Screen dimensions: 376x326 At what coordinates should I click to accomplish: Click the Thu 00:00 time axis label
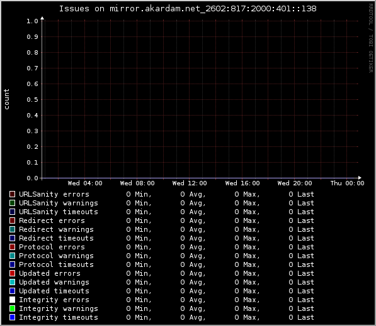[x=347, y=183]
